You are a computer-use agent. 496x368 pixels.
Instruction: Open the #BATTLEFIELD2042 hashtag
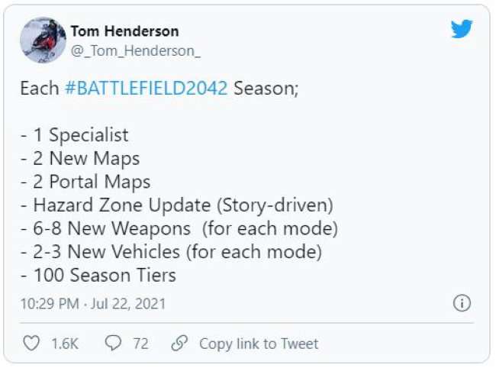[x=146, y=88]
